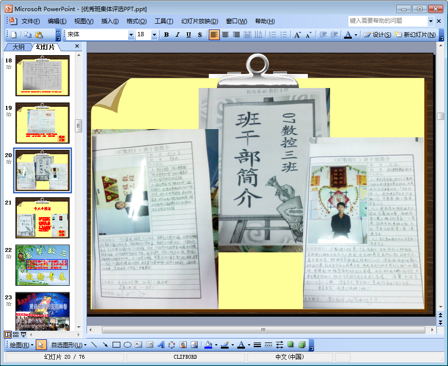
Task: Open the 工具(T) menu
Action: coord(164,21)
